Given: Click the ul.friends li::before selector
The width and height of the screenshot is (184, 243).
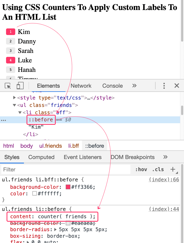Looking at the screenshot, I should coord(34,209).
